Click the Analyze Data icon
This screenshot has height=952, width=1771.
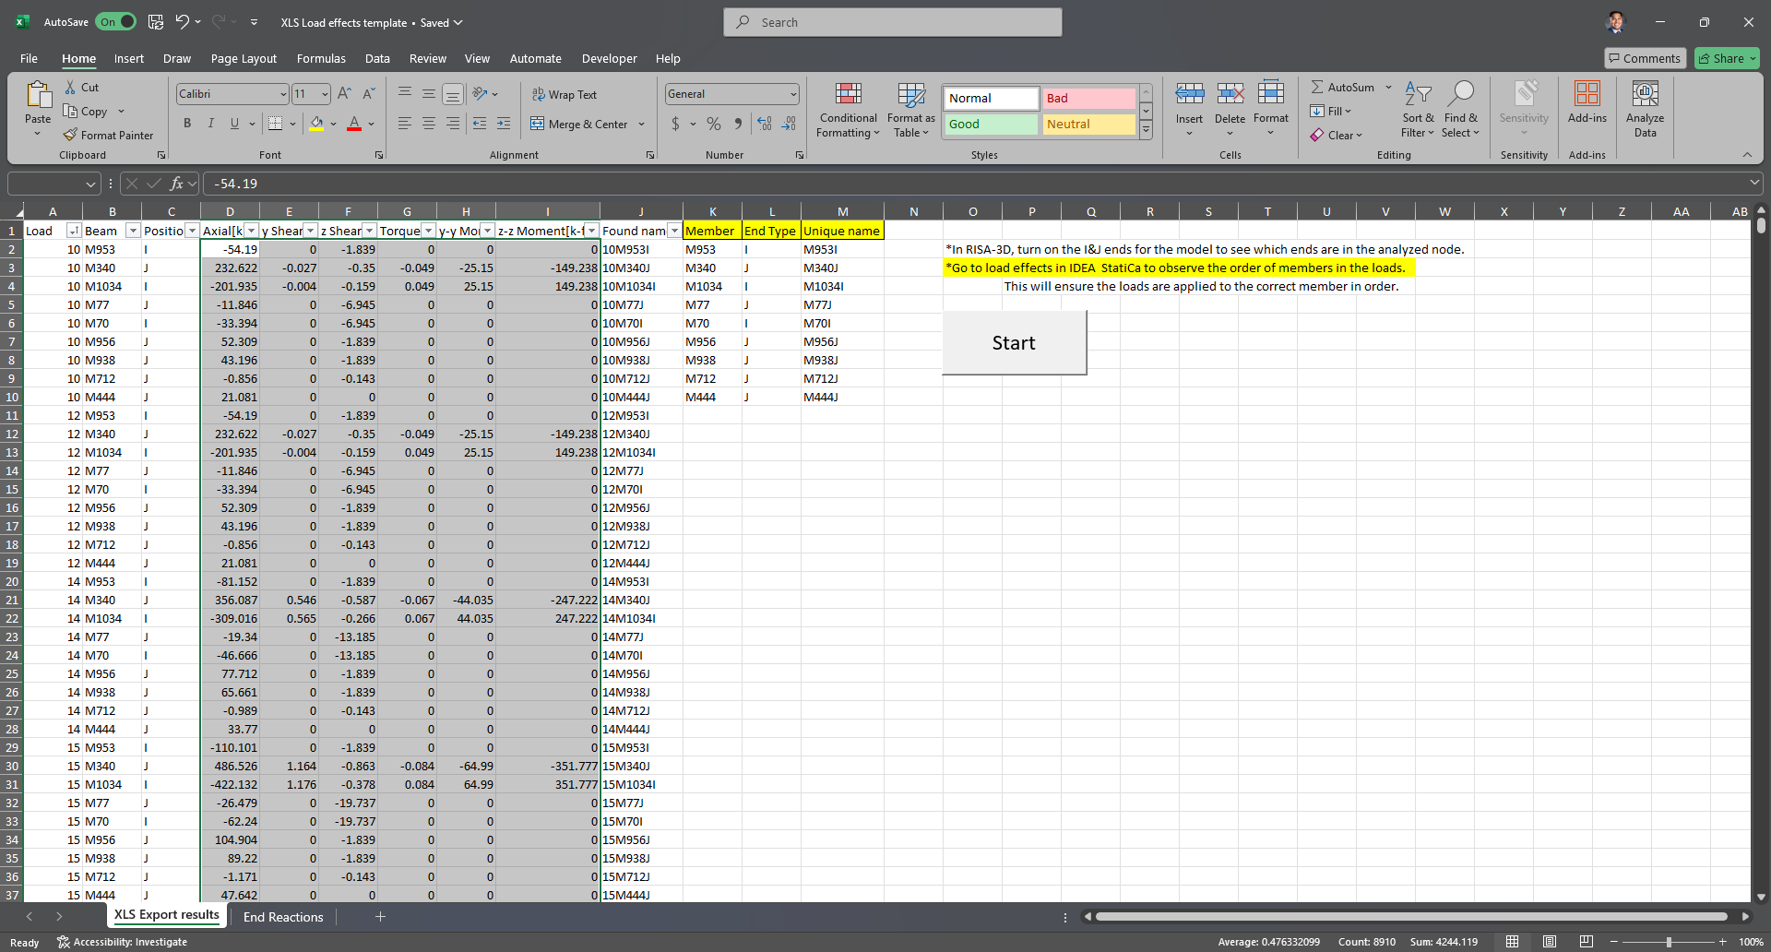tap(1645, 94)
